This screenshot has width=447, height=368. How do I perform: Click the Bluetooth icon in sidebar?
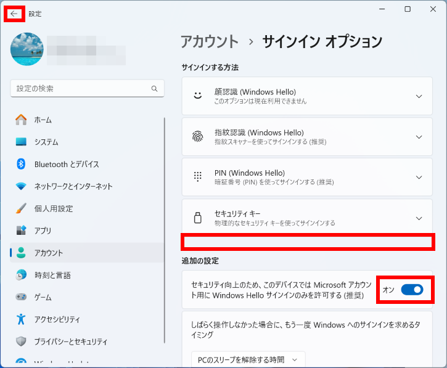(x=21, y=164)
